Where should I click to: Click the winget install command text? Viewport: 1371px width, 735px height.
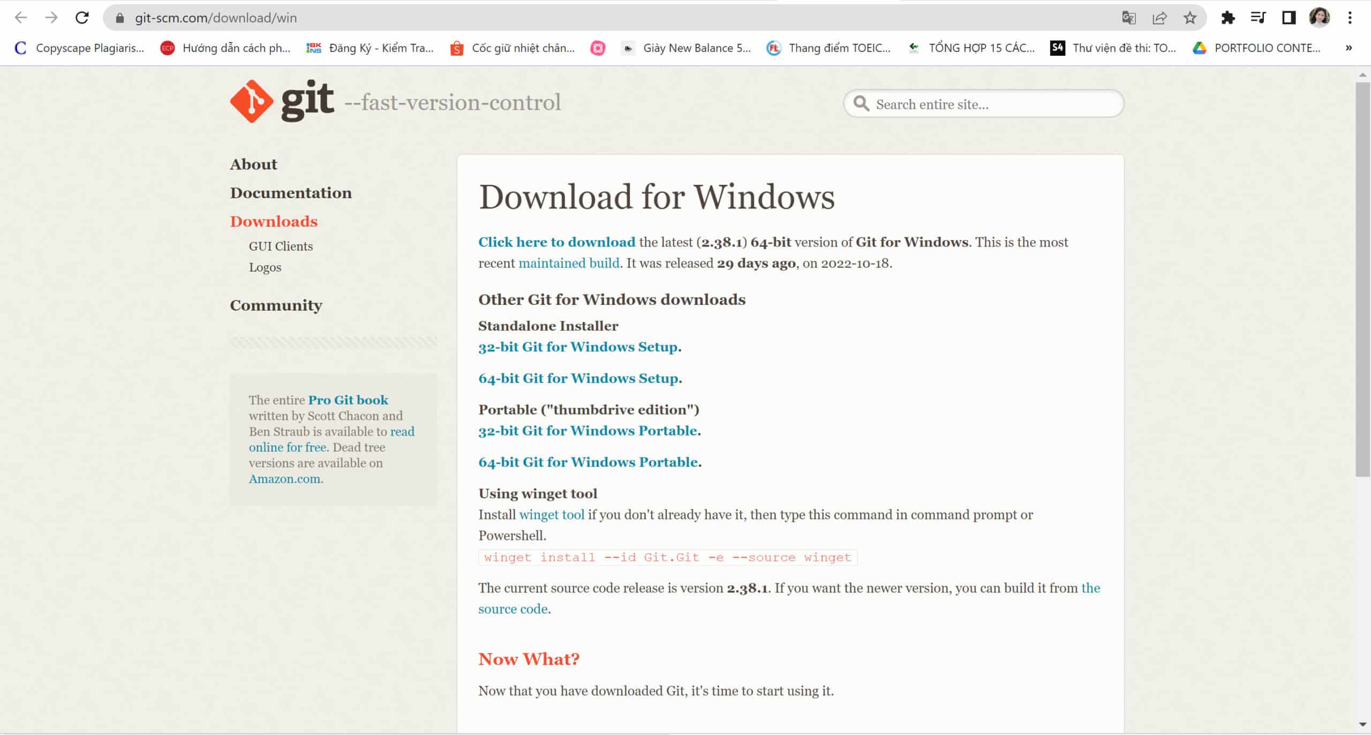667,558
